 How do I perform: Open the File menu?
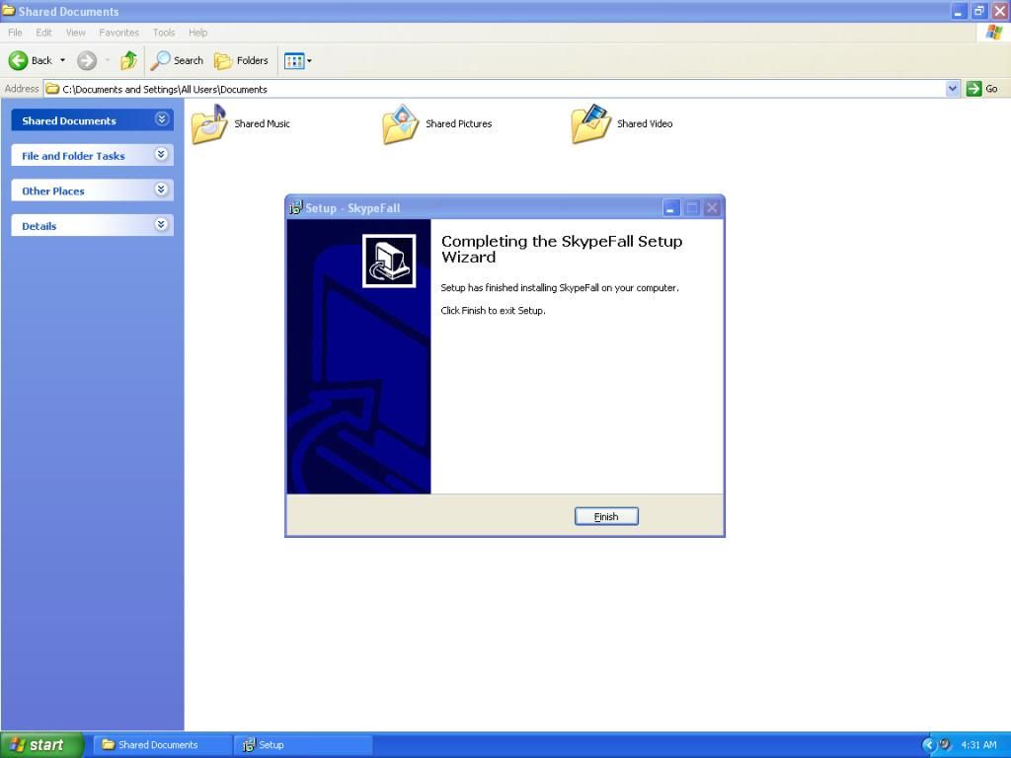[x=15, y=33]
